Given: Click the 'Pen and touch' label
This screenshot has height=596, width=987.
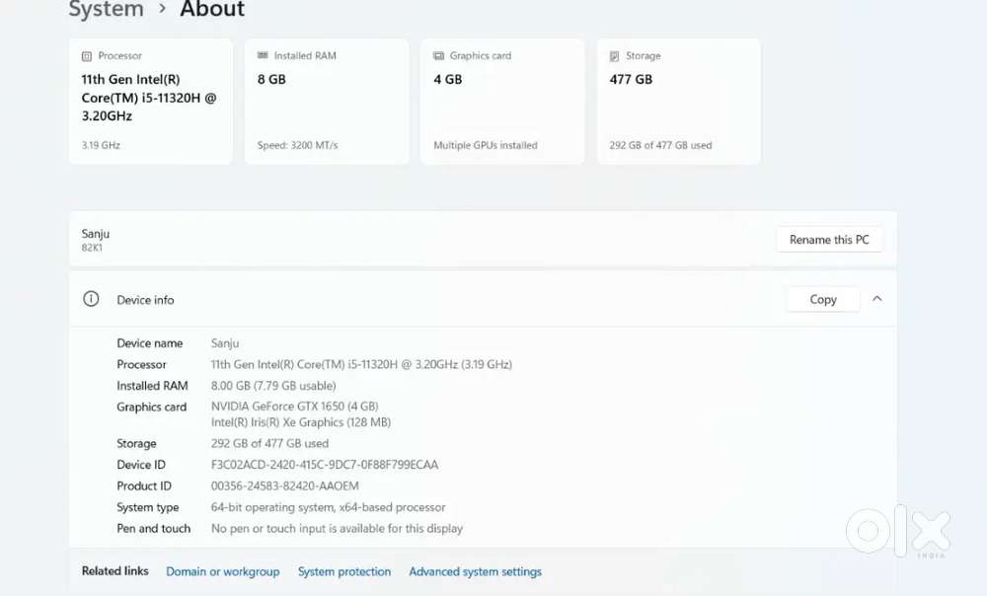Looking at the screenshot, I should pos(154,529).
